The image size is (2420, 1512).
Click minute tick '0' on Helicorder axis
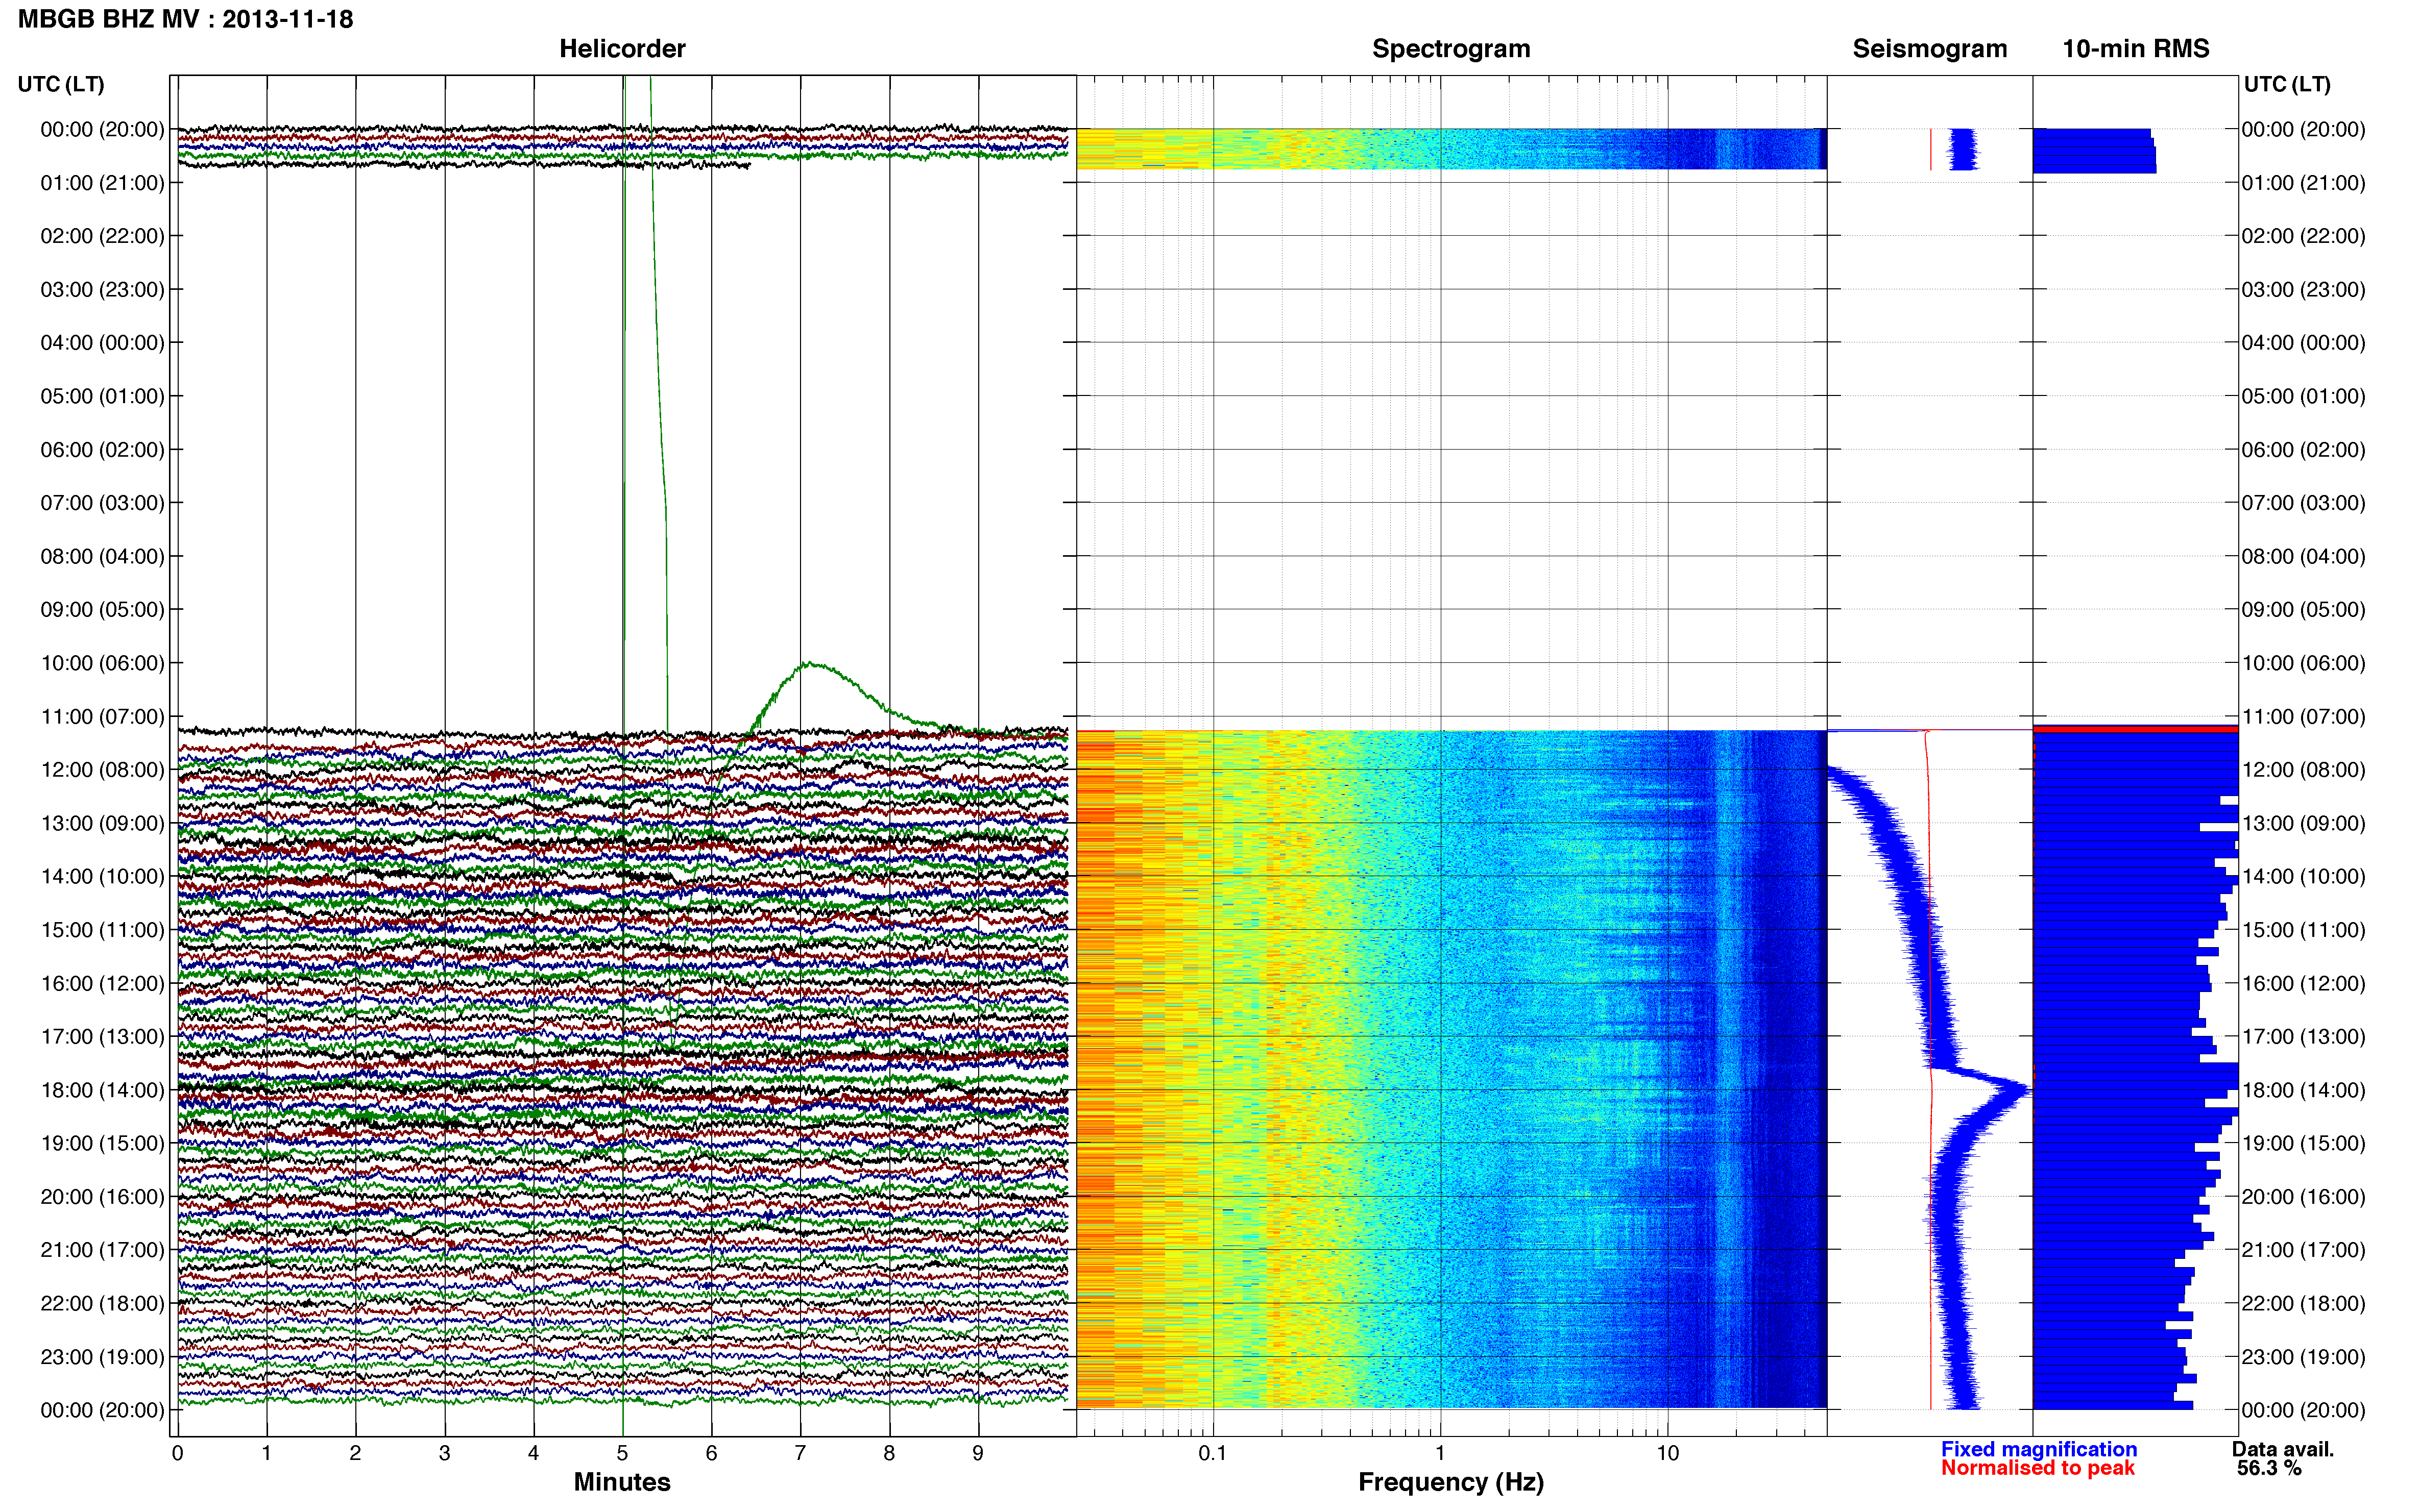pos(177,1453)
